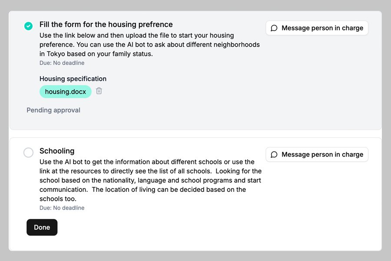391x261 pixels.
Task: Click the Schooling task description paragraph
Action: pyautogui.click(x=149, y=180)
